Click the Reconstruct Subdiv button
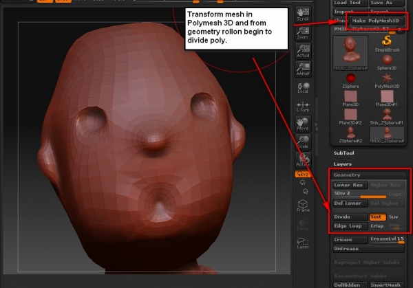This screenshot has width=413, height=288. click(x=368, y=276)
